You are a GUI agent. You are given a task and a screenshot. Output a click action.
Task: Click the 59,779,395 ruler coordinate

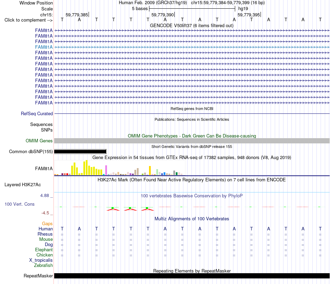click(249, 15)
